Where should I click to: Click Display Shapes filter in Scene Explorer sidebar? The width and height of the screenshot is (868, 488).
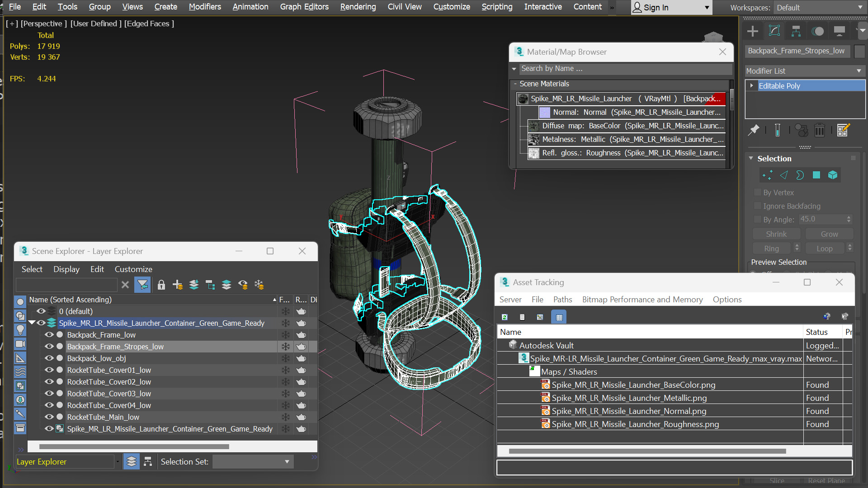click(x=20, y=316)
